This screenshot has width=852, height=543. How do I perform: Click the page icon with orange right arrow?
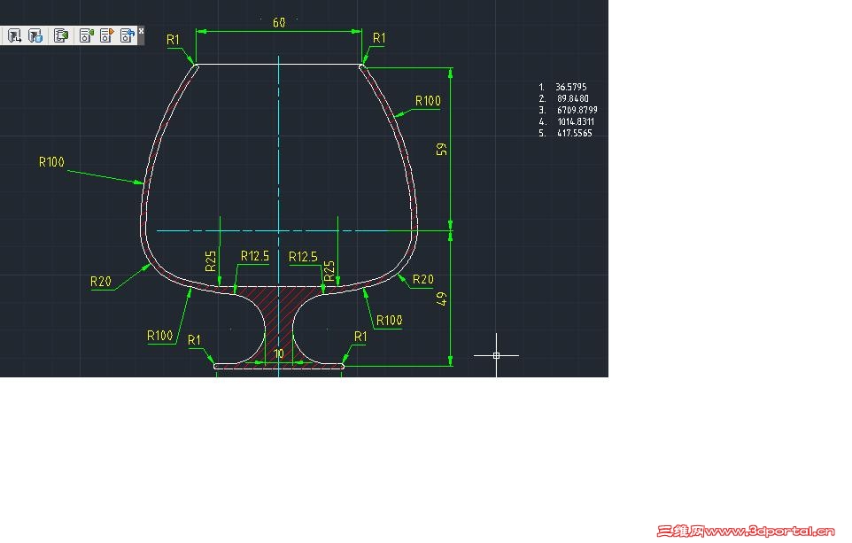click(106, 35)
